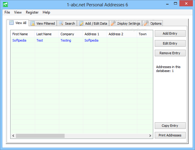This screenshot has height=150, width=195.
Task: Click the Address 2 column header
Action: 122,34
